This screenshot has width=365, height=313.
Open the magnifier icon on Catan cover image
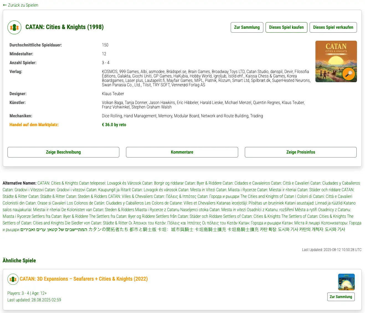(x=349, y=74)
